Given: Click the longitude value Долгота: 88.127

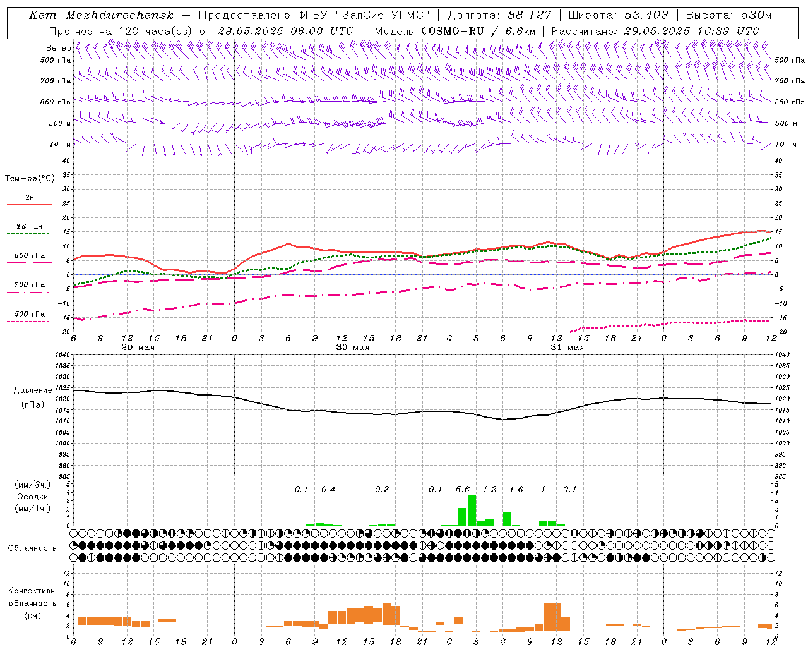Looking at the screenshot, I should 499,16.
